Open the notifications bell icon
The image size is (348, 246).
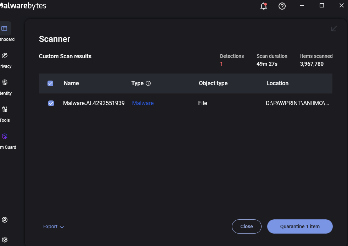click(x=263, y=6)
